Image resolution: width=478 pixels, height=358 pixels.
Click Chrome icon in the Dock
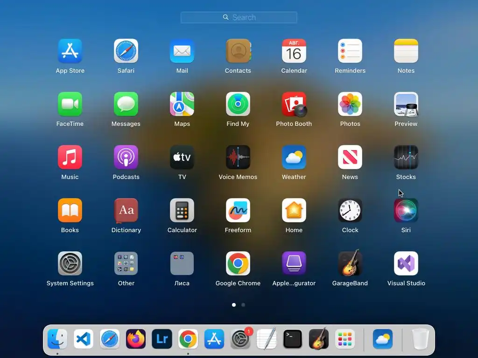pos(188,339)
